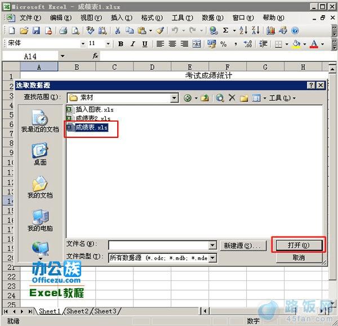Image resolution: width=338 pixels, height=326 pixels.
Task: Click the Cut scissors icon
Action: (x=118, y=30)
